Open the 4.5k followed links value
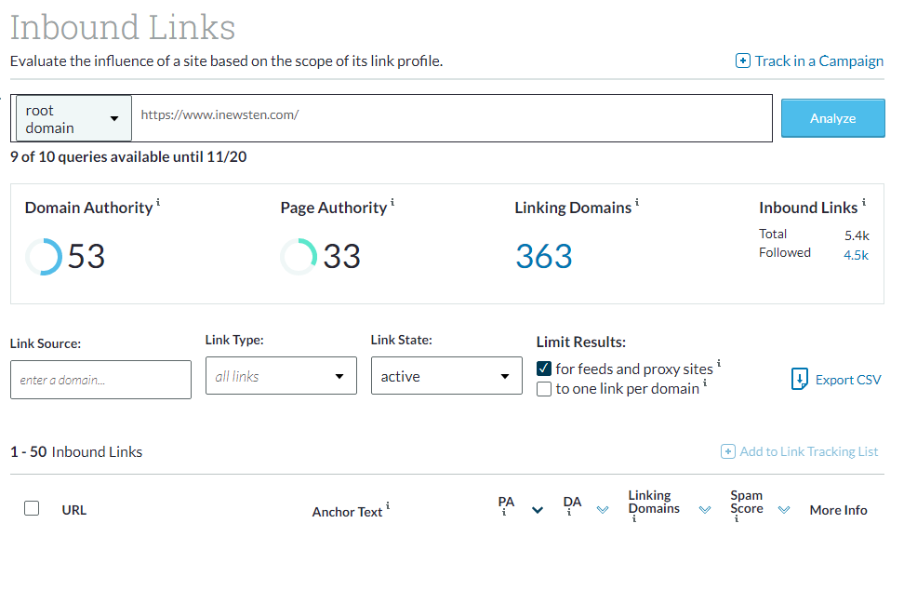 click(x=856, y=255)
